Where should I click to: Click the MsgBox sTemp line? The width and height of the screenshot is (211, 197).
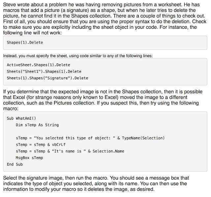coord(29,158)
